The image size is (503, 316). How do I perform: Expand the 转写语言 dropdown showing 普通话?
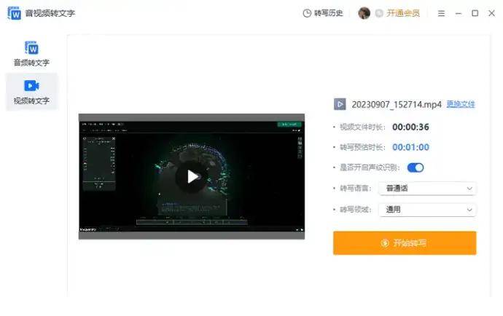(427, 189)
